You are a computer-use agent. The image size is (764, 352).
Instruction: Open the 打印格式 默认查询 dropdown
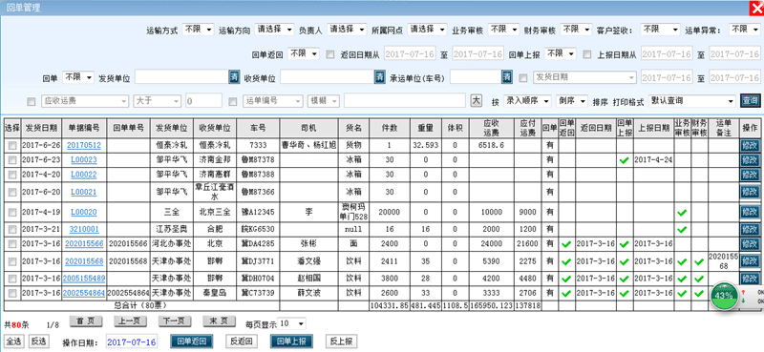tap(691, 101)
